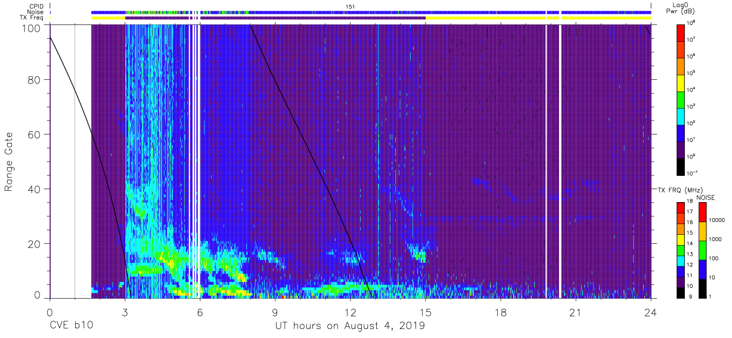This screenshot has width=732, height=338.
Task: Click the UT hour tick label 24
Action: tap(651, 311)
